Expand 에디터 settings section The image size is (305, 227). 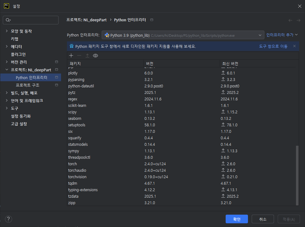(x=7, y=46)
